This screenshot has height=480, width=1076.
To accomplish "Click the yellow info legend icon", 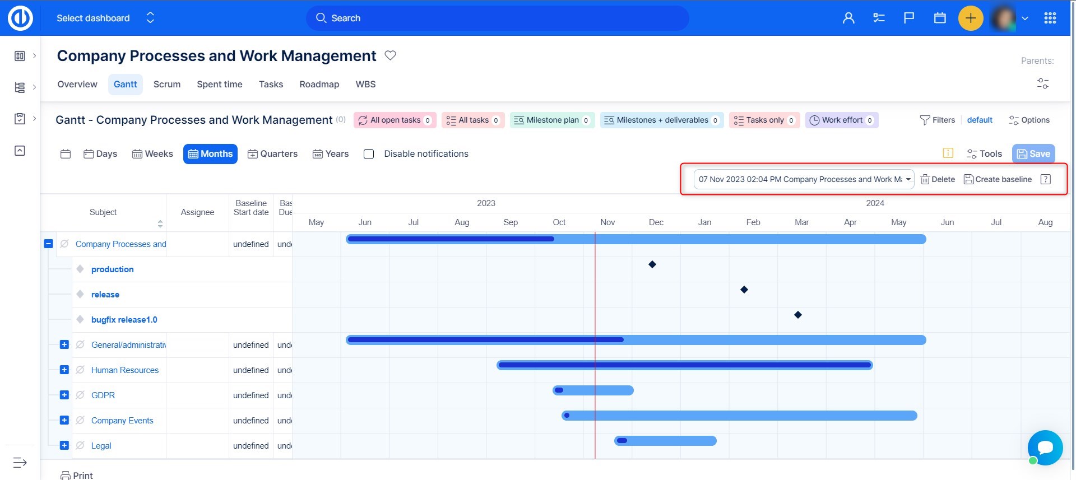I will coord(948,153).
